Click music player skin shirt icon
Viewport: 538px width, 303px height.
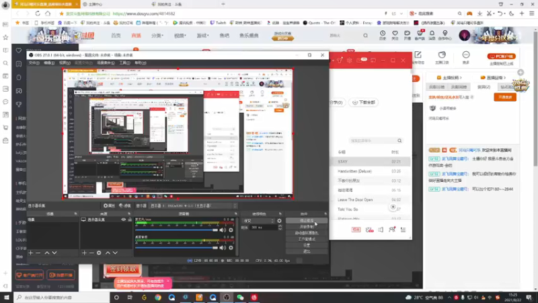click(340, 61)
